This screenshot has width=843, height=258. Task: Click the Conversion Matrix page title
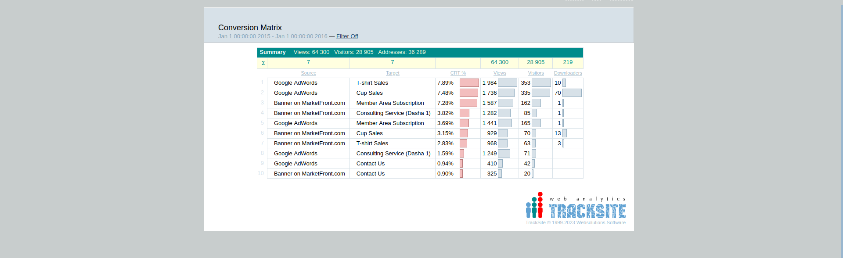250,28
